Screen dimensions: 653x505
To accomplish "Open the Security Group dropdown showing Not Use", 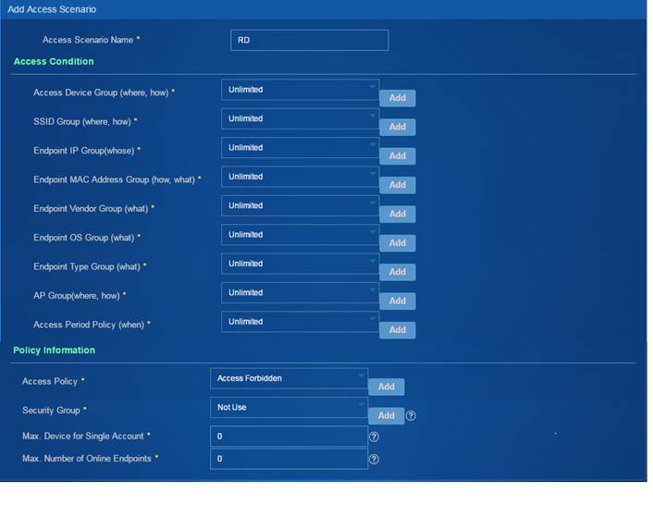I will point(289,407).
